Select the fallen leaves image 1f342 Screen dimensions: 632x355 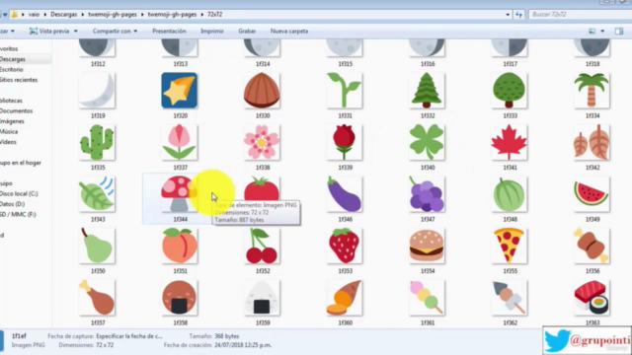pyautogui.click(x=592, y=142)
